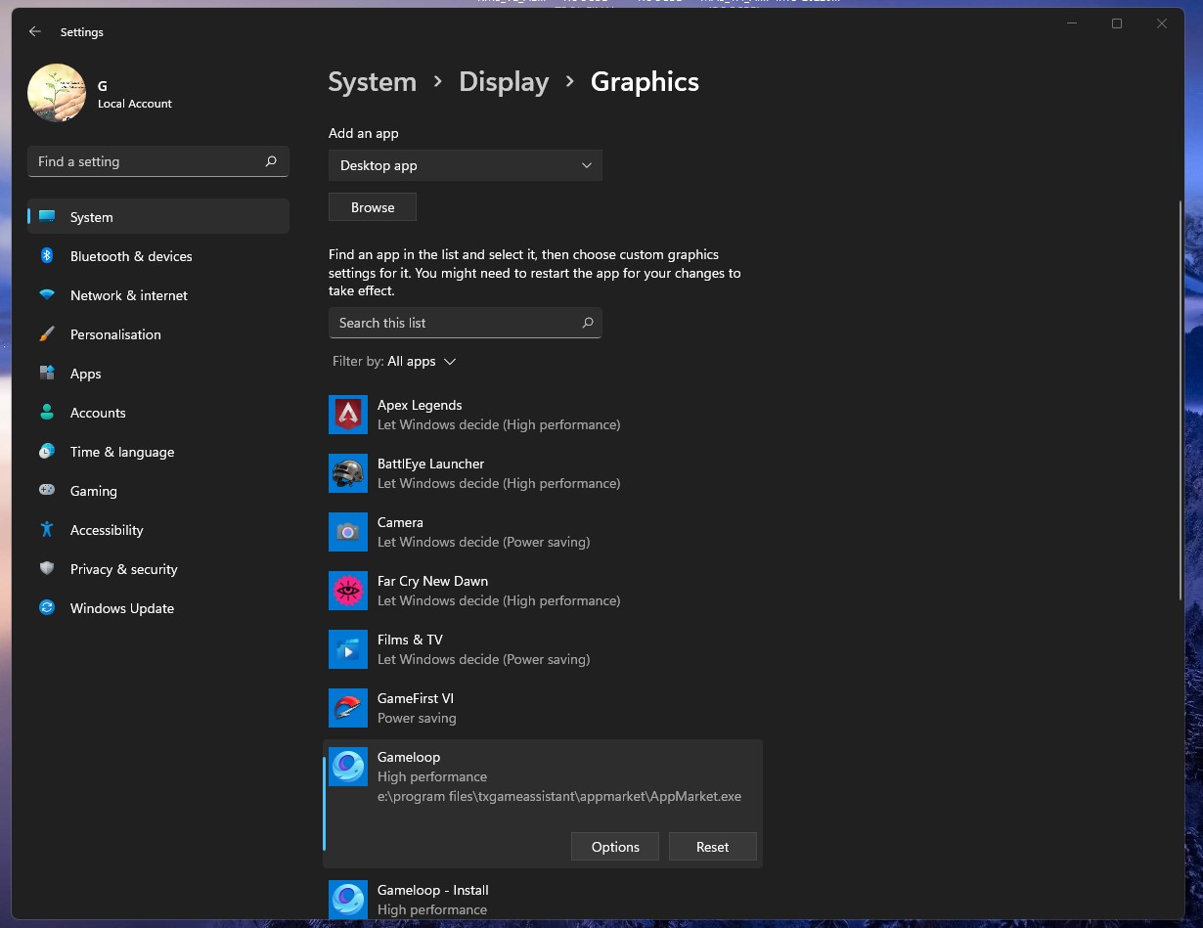Viewport: 1203px width, 928px height.
Task: Navigate to System breadcrumb link
Action: coord(372,82)
